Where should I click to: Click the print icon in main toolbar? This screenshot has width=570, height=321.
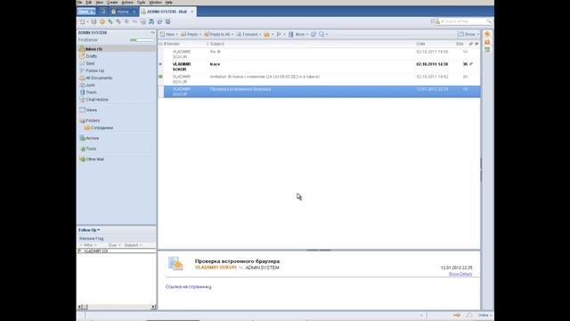point(94,21)
